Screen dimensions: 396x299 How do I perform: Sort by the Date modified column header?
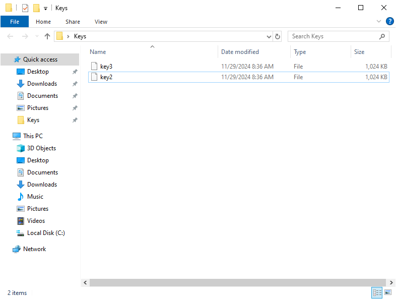[240, 52]
